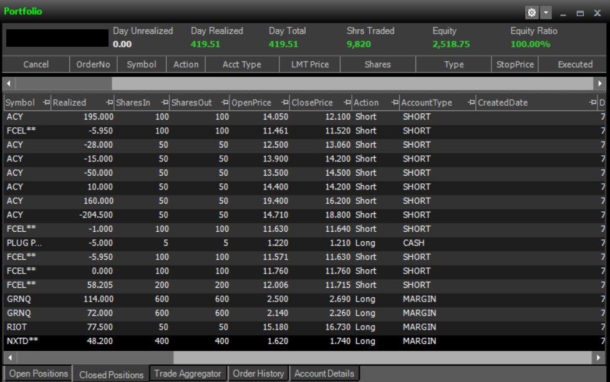
Task: Click the blacked-out account name field
Action: coord(57,38)
